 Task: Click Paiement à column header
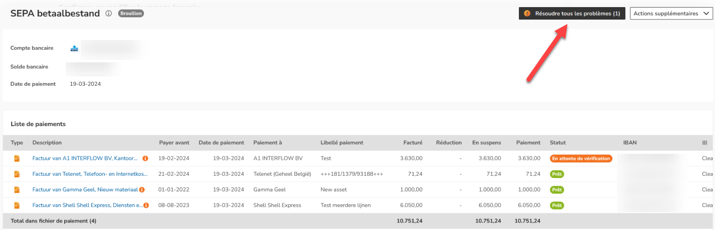pos(267,143)
